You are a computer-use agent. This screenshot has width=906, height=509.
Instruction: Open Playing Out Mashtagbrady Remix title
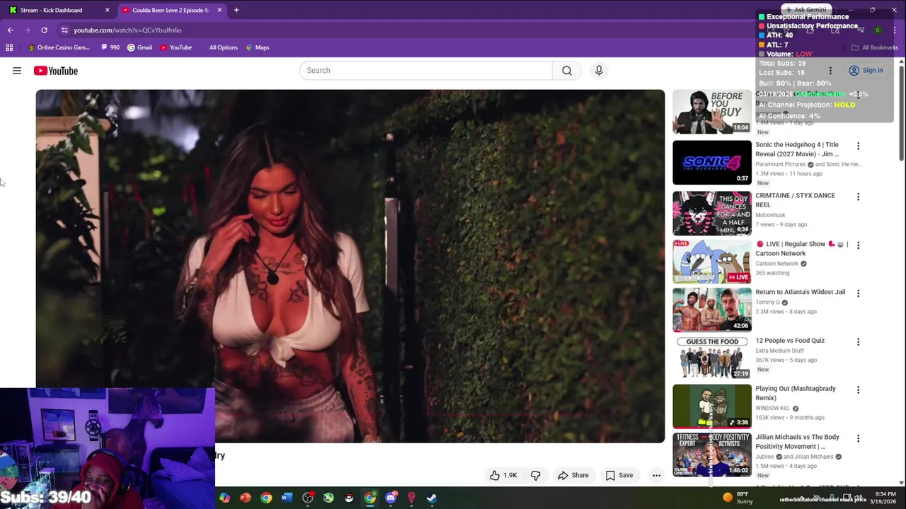pos(796,393)
